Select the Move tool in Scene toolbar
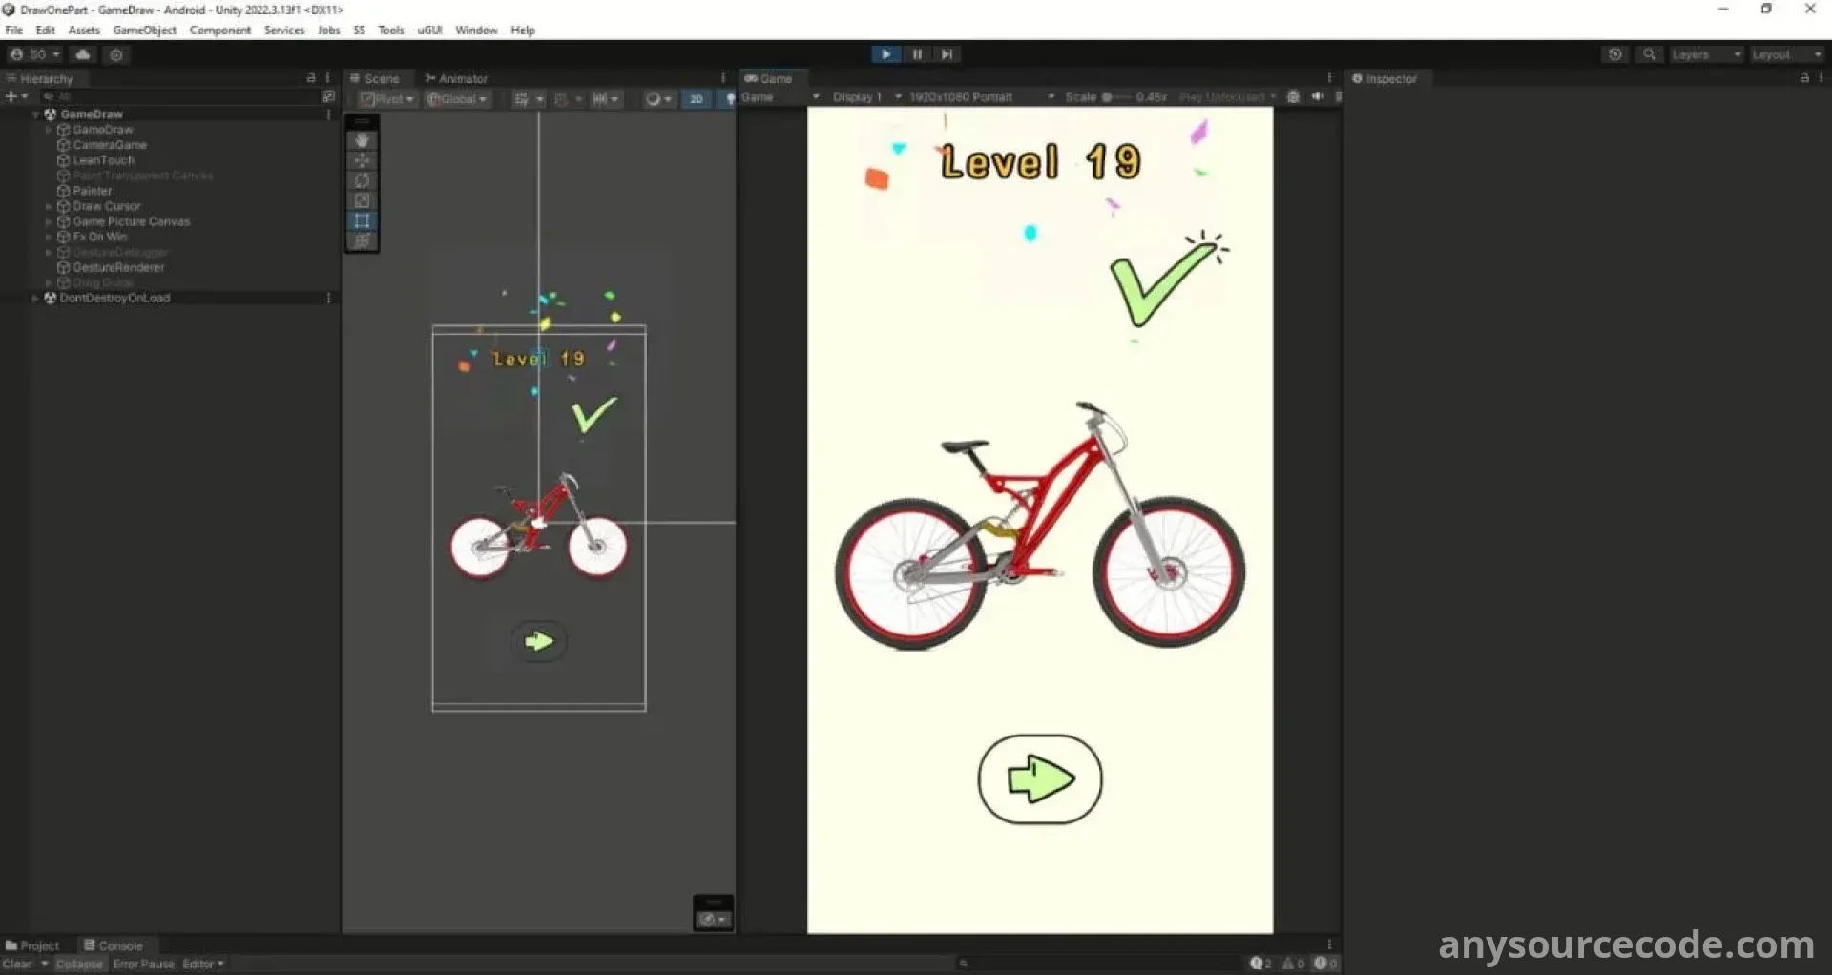Screen dimensions: 1832x975 point(362,160)
